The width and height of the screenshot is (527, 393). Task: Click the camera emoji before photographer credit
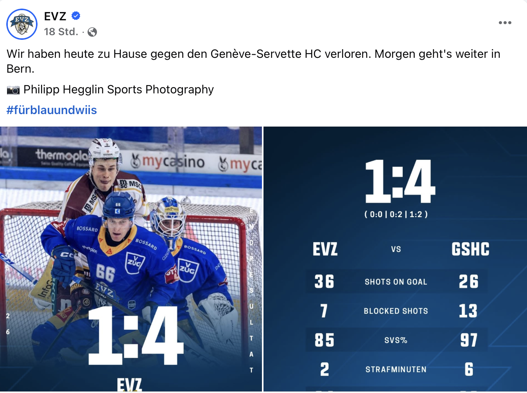pyautogui.click(x=13, y=90)
